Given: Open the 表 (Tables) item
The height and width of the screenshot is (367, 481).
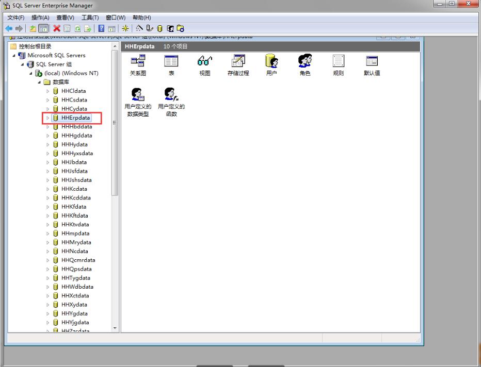Looking at the screenshot, I should [x=171, y=65].
